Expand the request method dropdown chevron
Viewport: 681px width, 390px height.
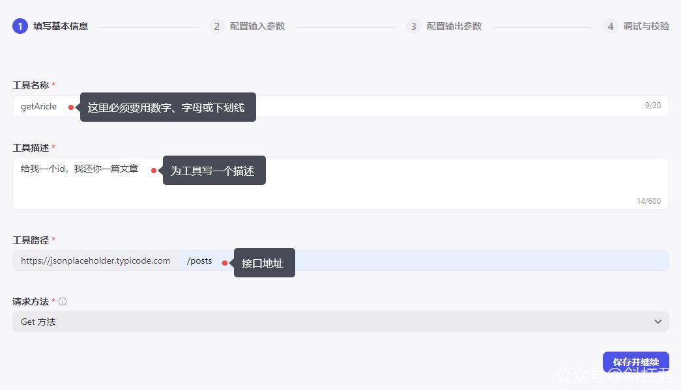[658, 322]
